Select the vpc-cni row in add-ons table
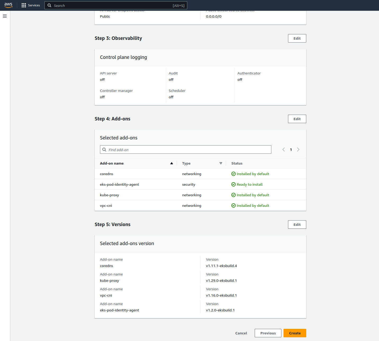 (x=200, y=205)
